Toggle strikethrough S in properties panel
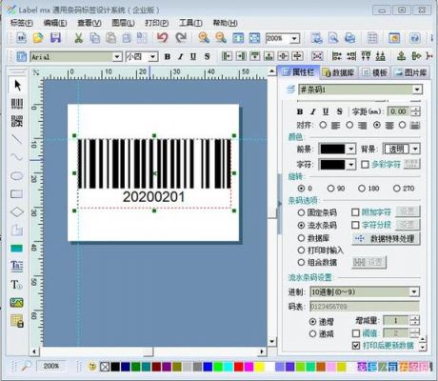 pos(340,111)
